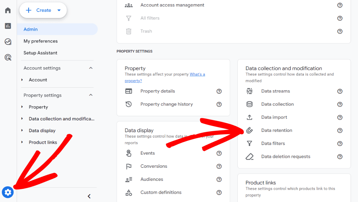Collapse the navigation sidebar
Viewport: 358px width, 202px height.
point(89,196)
